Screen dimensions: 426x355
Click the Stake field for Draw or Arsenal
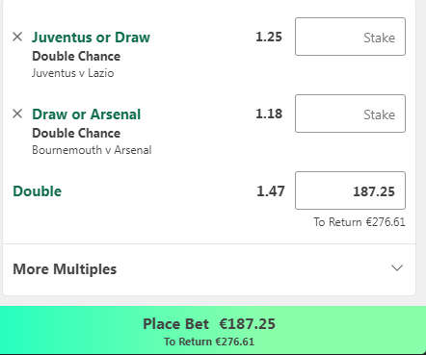pos(350,114)
